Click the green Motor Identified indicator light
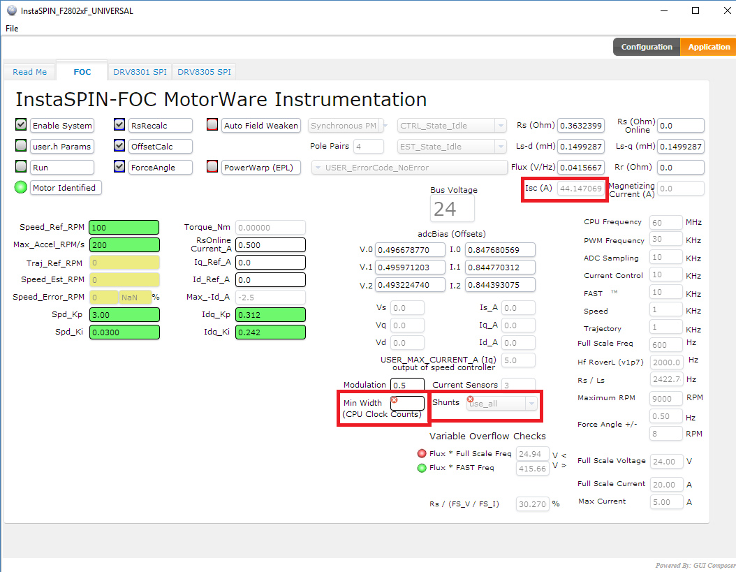 (x=21, y=187)
